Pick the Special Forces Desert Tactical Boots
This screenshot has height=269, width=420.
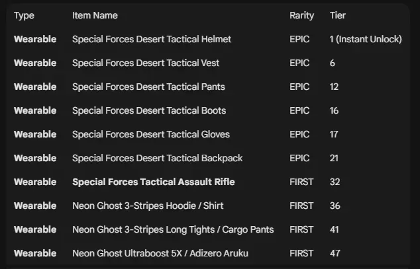[149, 110]
